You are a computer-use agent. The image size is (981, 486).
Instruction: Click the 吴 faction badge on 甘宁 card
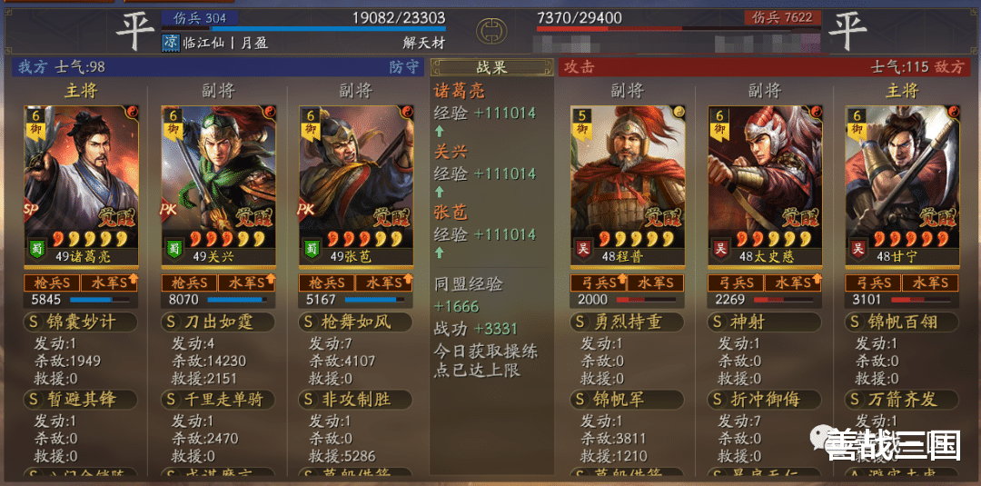tap(857, 248)
